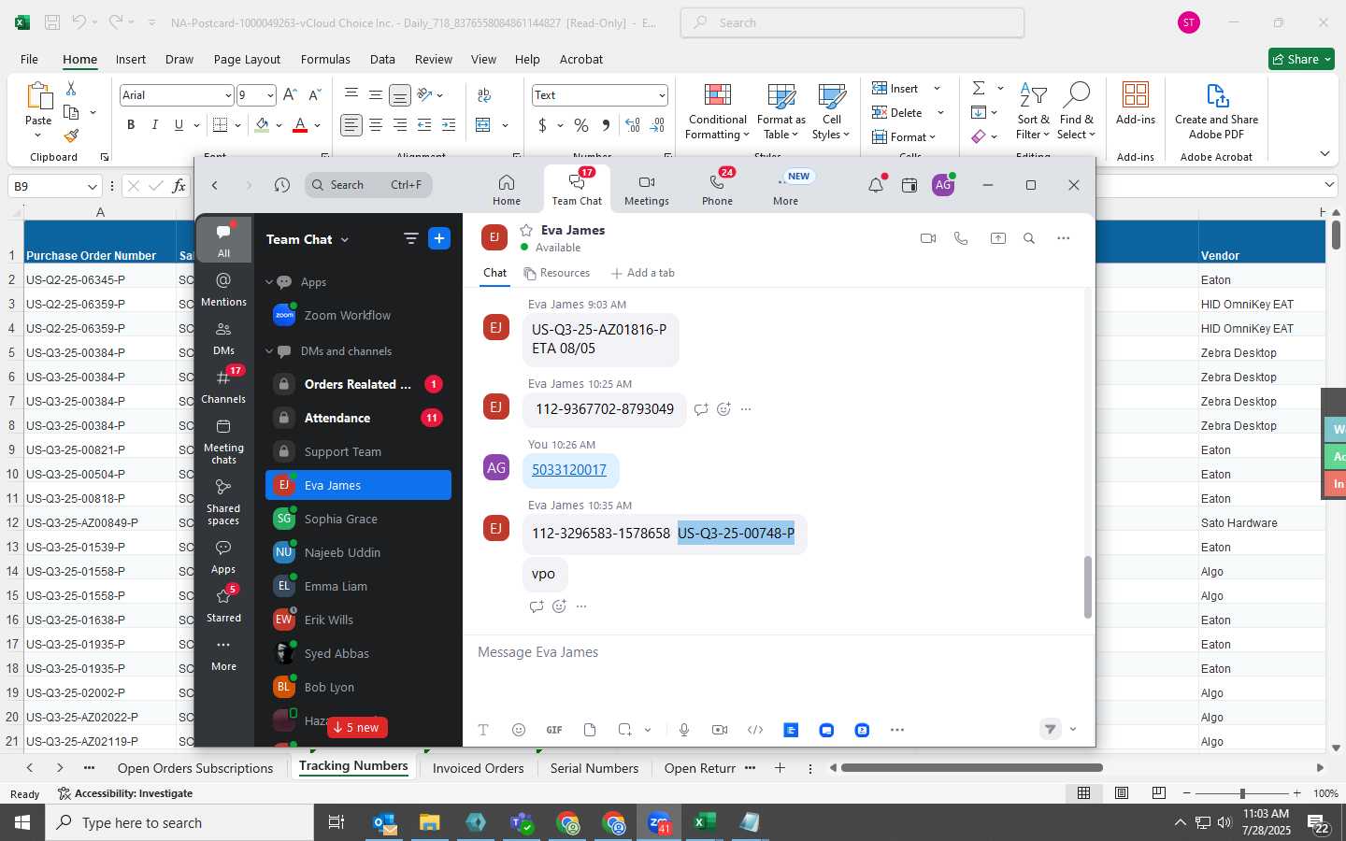Open number format dropdown showing Text

pos(662,95)
